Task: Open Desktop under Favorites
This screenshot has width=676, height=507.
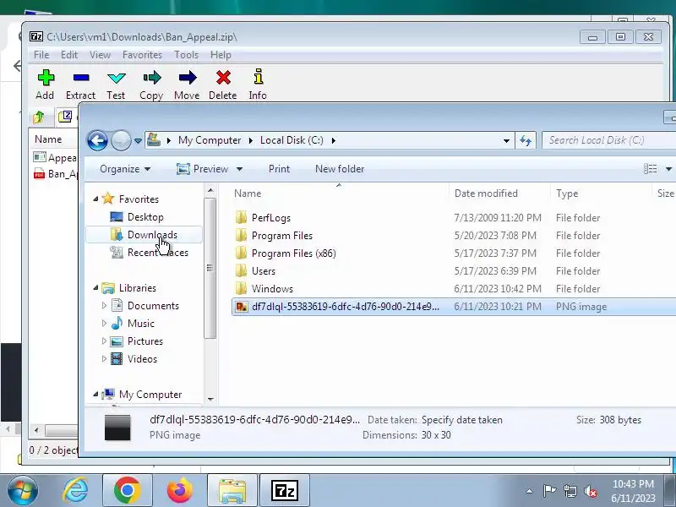Action: [x=145, y=217]
